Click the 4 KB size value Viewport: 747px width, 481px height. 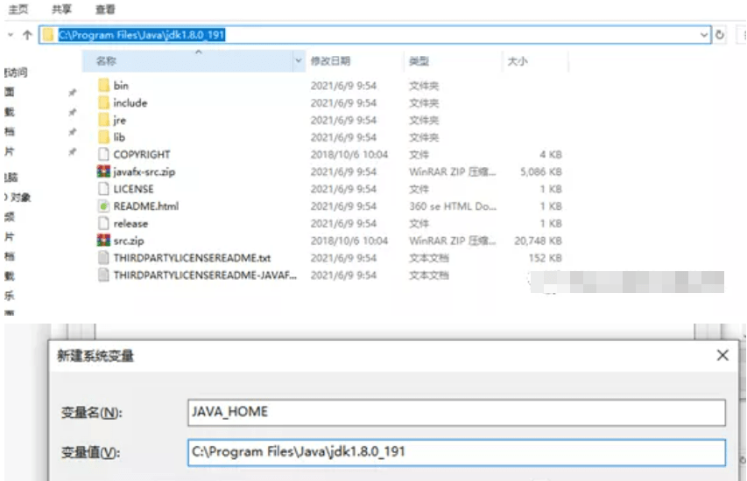tap(550, 155)
